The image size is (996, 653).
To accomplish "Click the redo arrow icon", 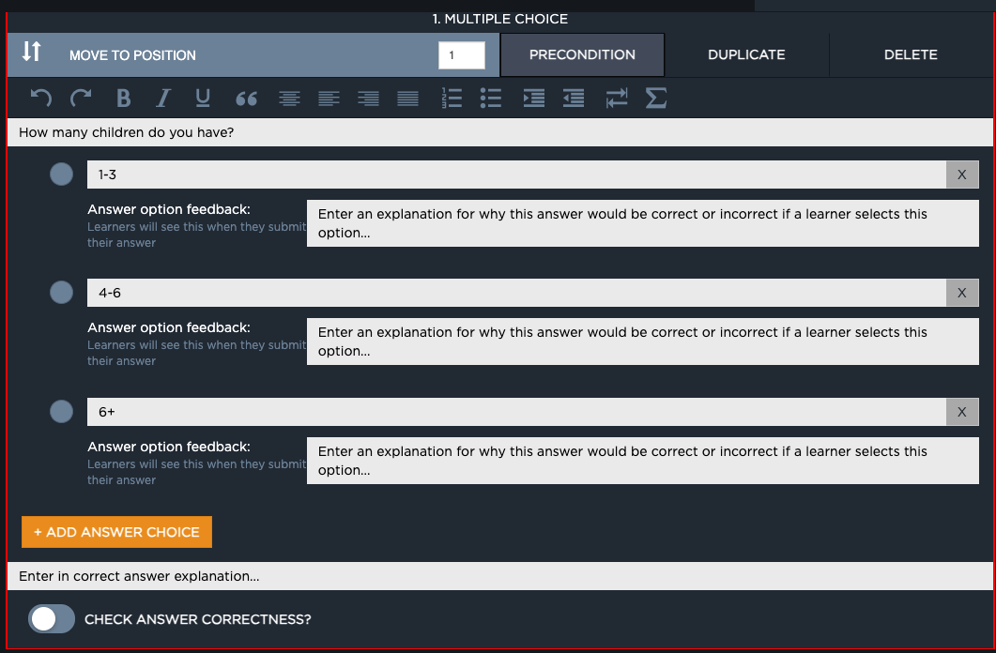I will pos(82,99).
